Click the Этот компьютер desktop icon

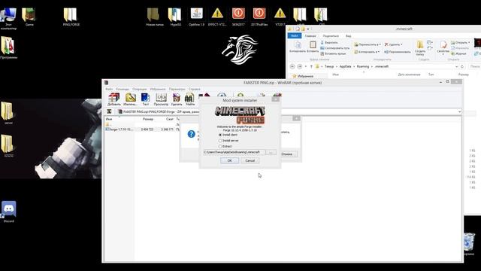(8, 18)
